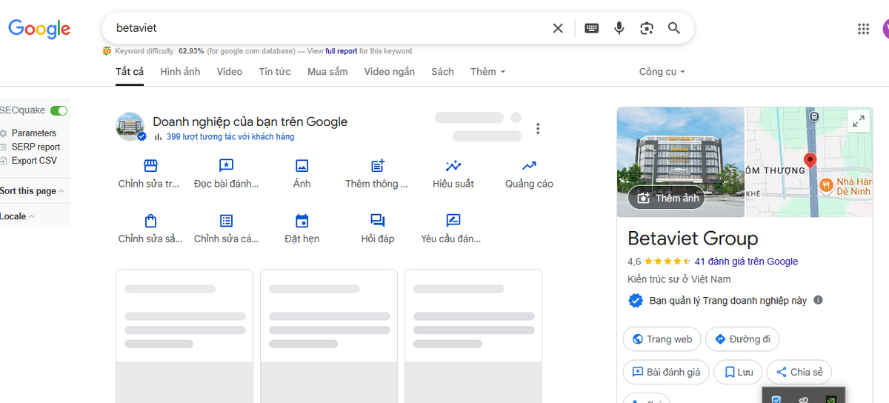Open the SERP report link
Screen dimensions: 889x403
click(36, 147)
